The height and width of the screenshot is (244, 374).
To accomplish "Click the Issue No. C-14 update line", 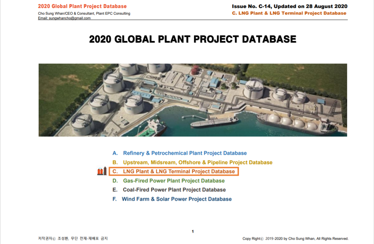I will point(290,6).
